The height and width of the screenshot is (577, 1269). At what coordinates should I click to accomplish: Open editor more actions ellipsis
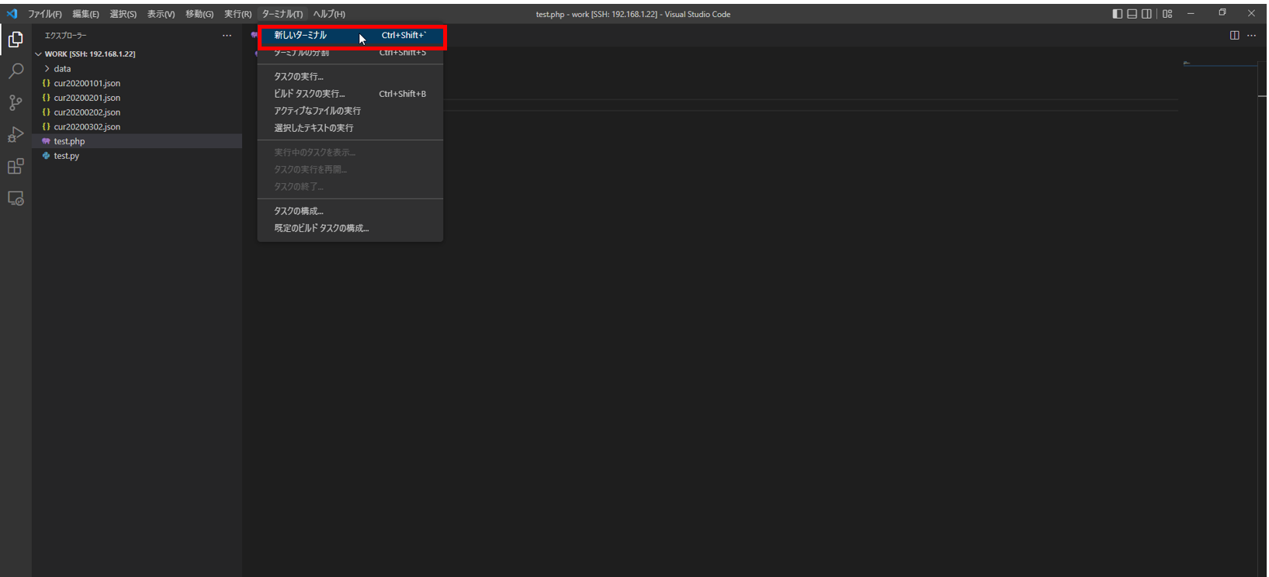1251,36
